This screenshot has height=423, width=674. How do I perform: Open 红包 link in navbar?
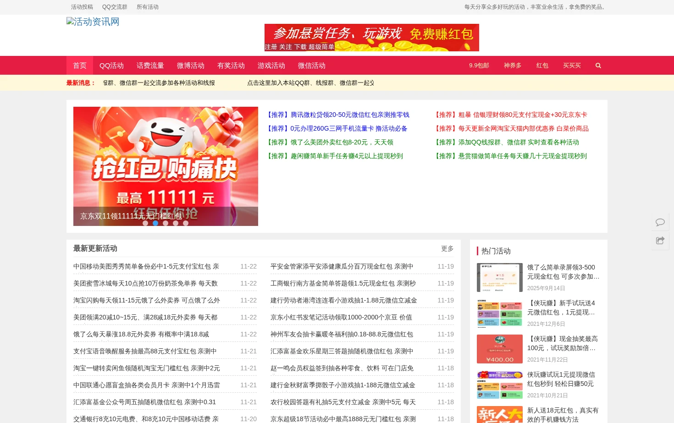click(542, 66)
